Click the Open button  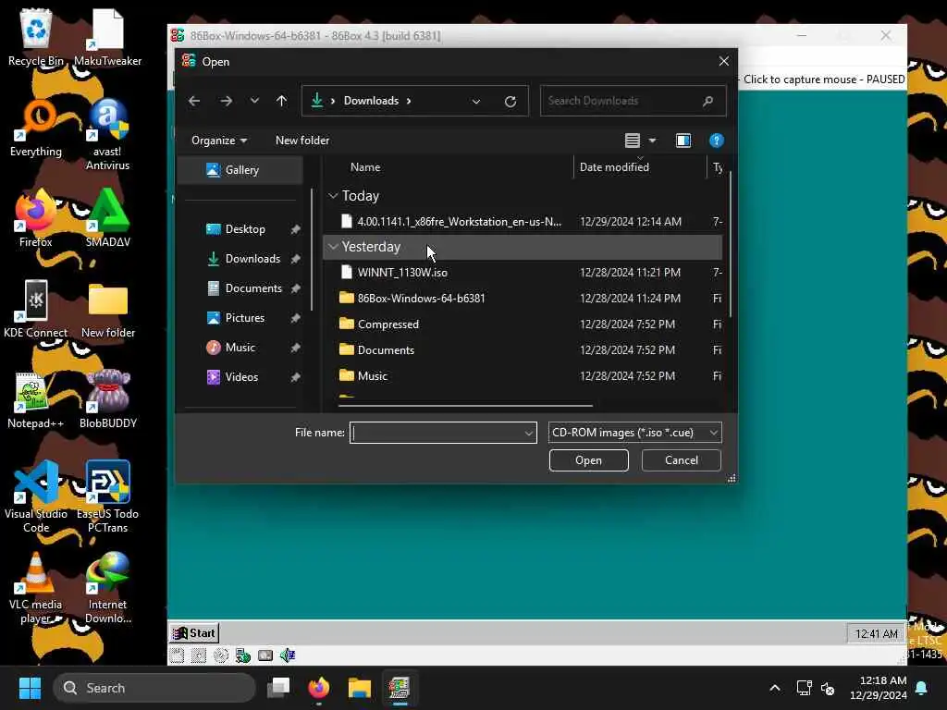[x=588, y=460]
